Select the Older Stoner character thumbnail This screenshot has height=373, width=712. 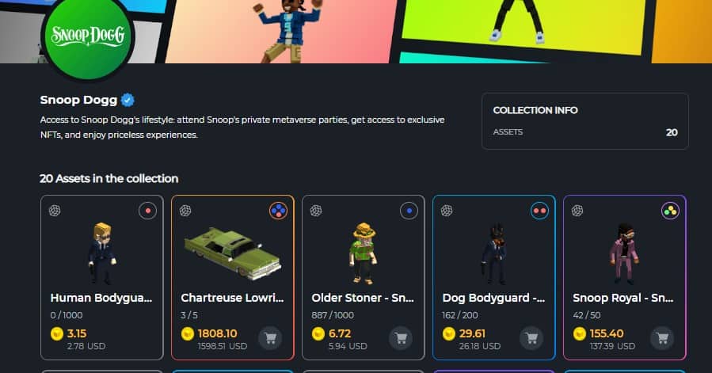[363, 253]
